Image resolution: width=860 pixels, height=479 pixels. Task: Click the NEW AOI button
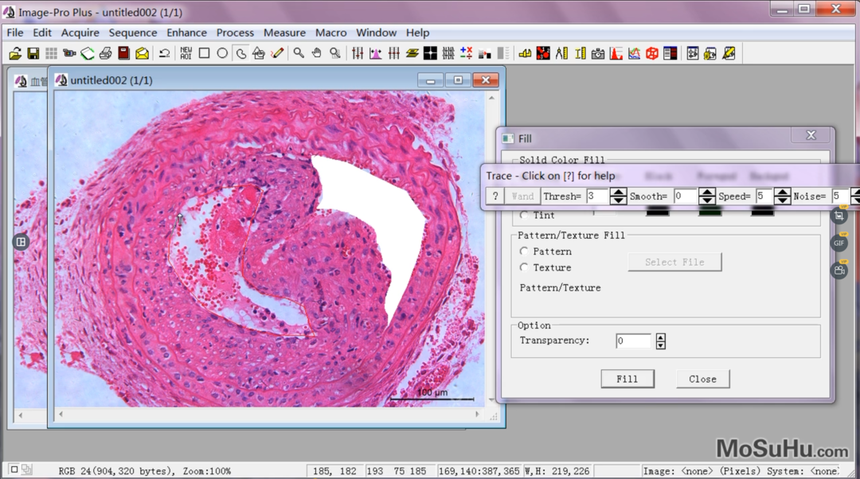pyautogui.click(x=186, y=53)
